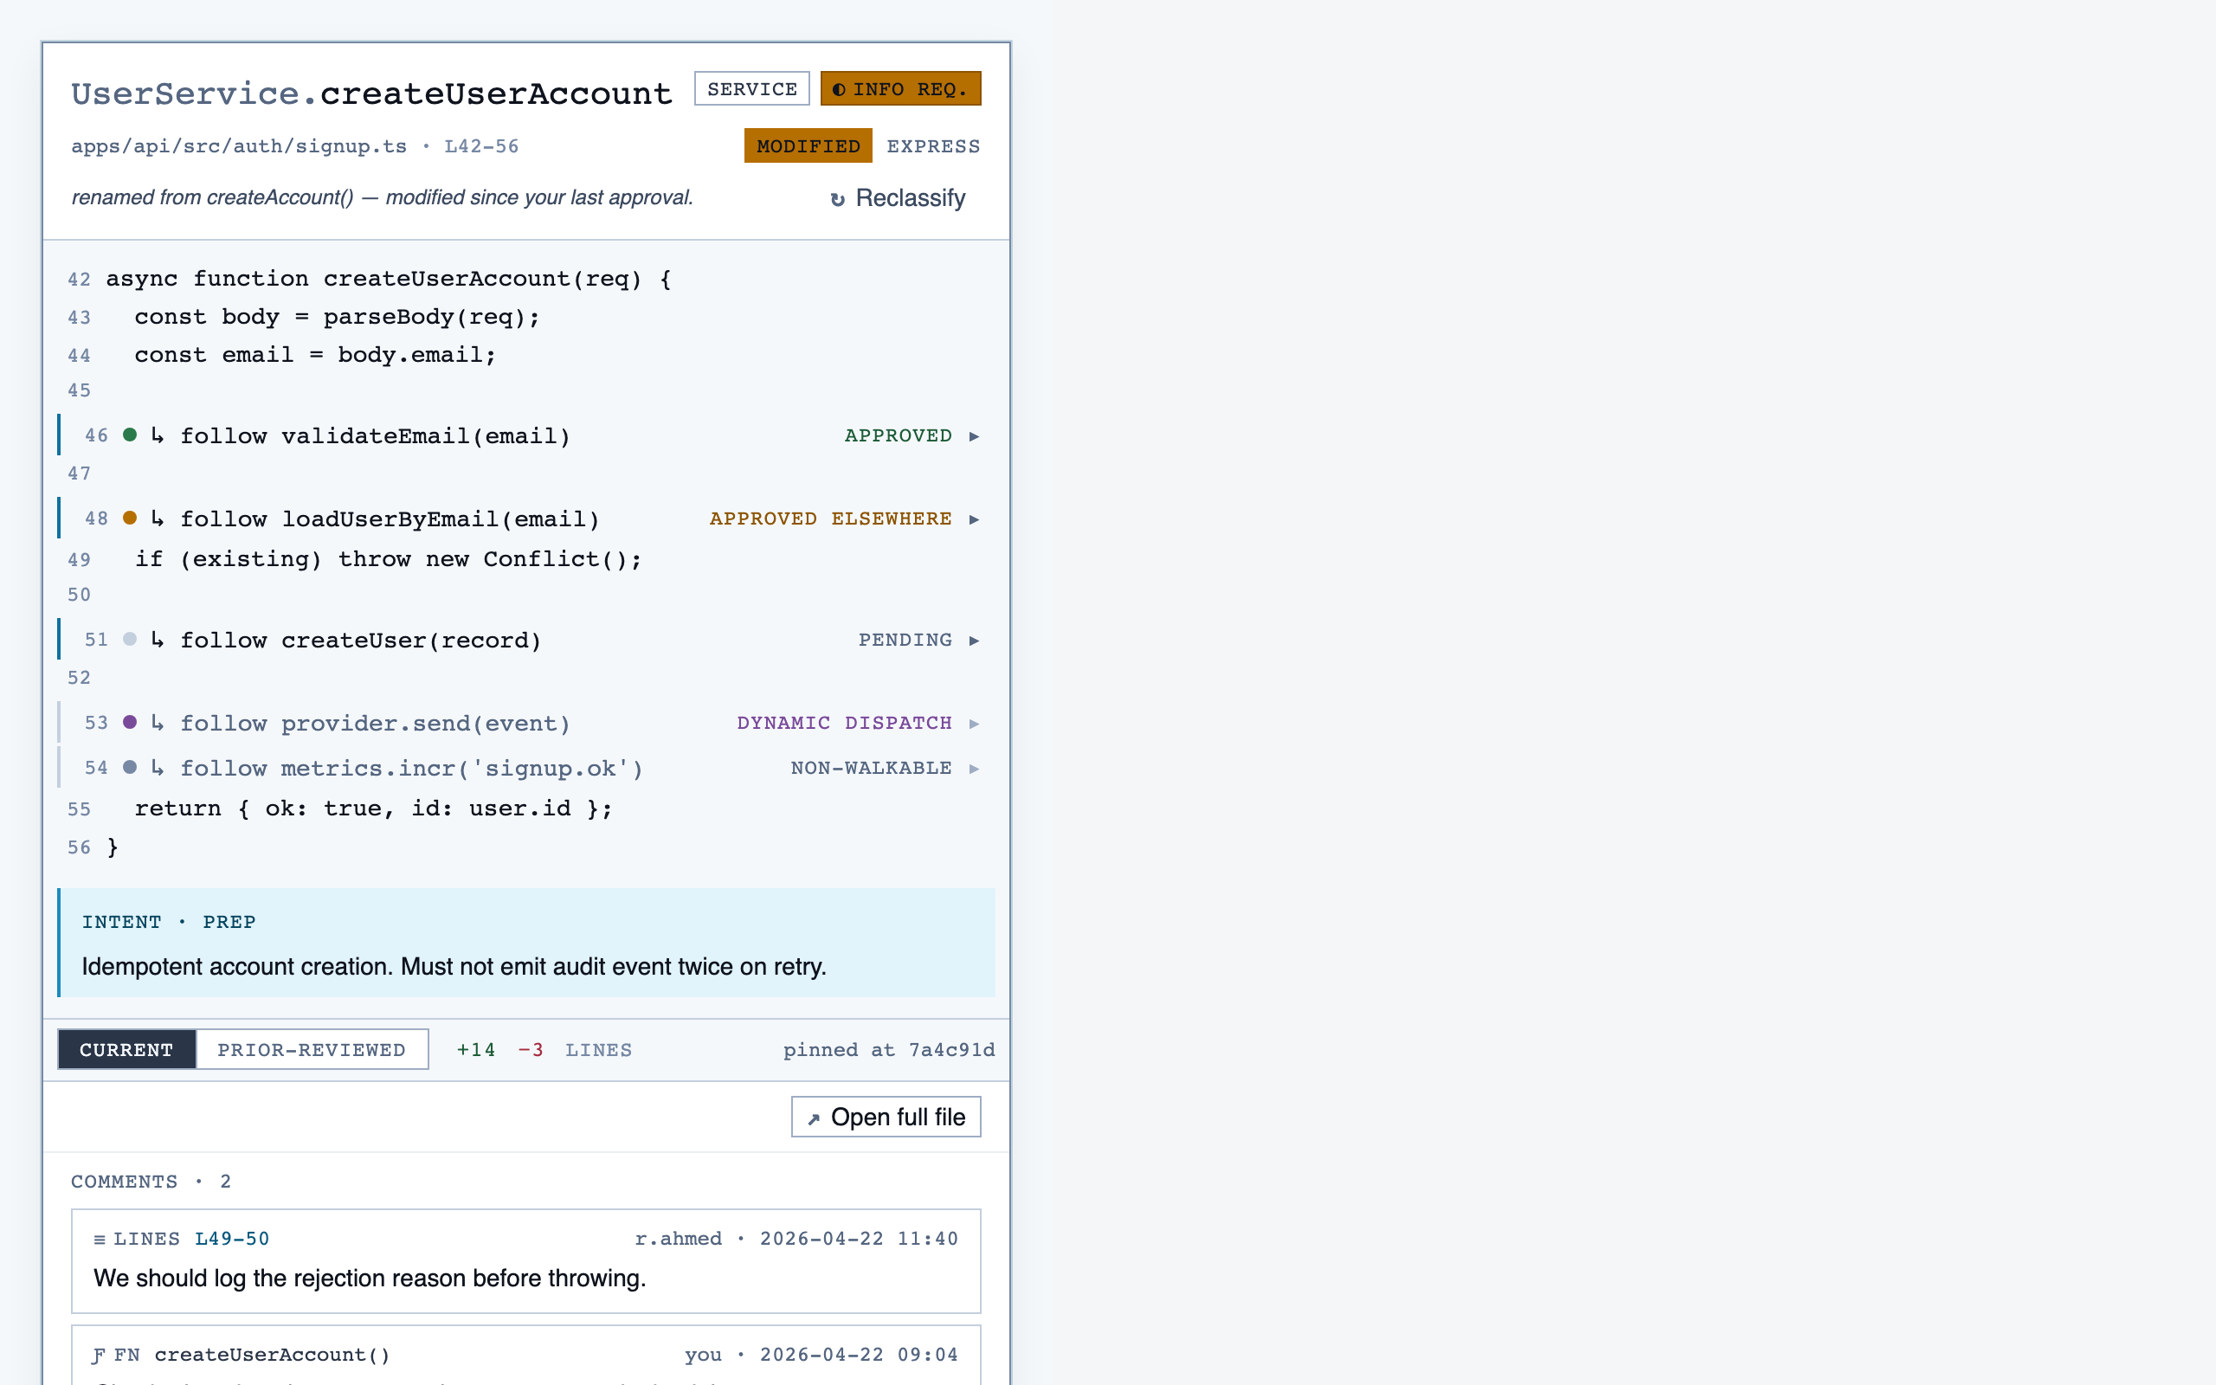Click the L49-50 line reference link
2216x1385 pixels.
point(232,1240)
